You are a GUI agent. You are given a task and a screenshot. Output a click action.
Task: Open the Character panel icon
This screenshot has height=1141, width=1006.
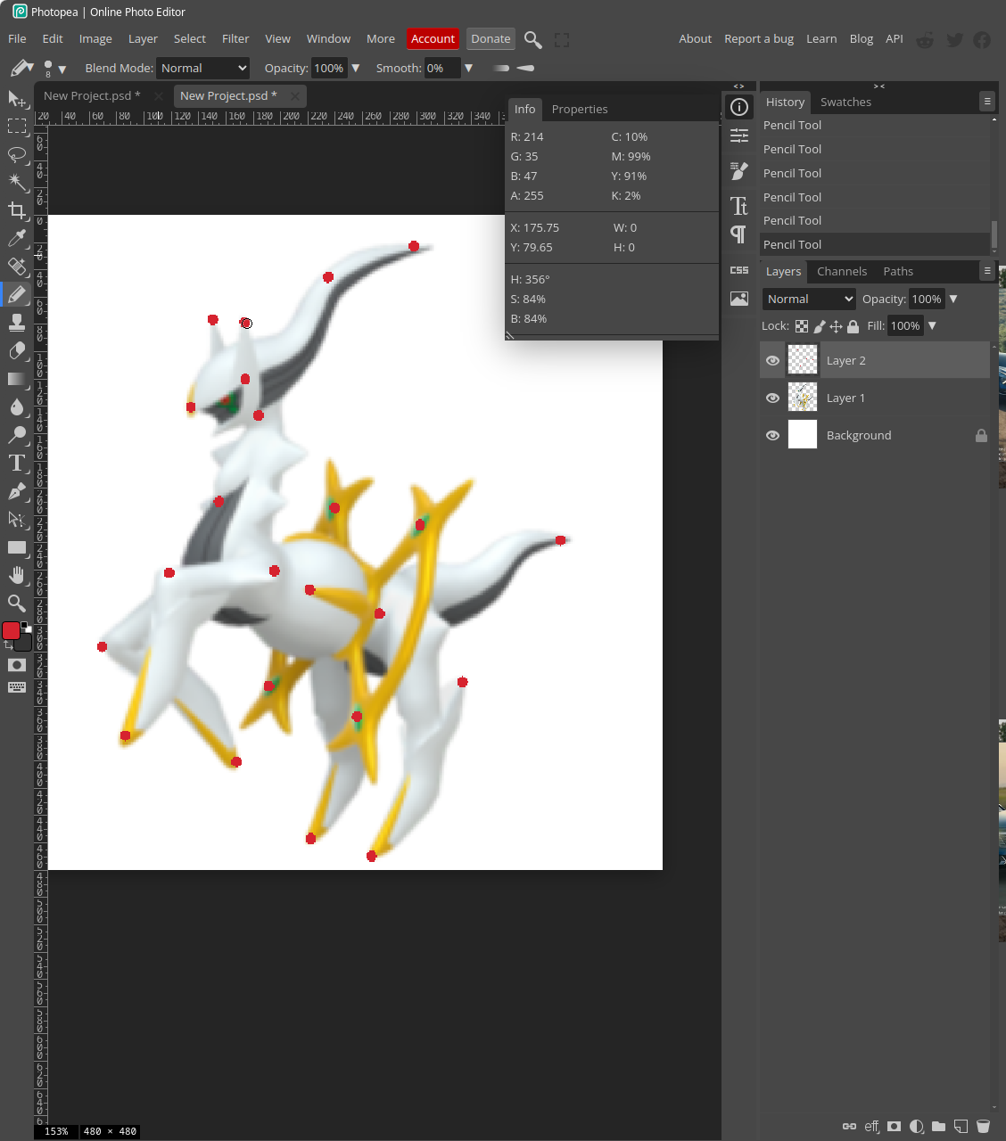739,206
